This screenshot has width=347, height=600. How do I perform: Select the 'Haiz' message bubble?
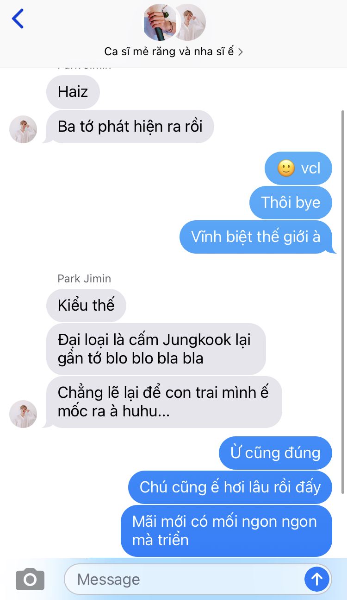pos(73,92)
